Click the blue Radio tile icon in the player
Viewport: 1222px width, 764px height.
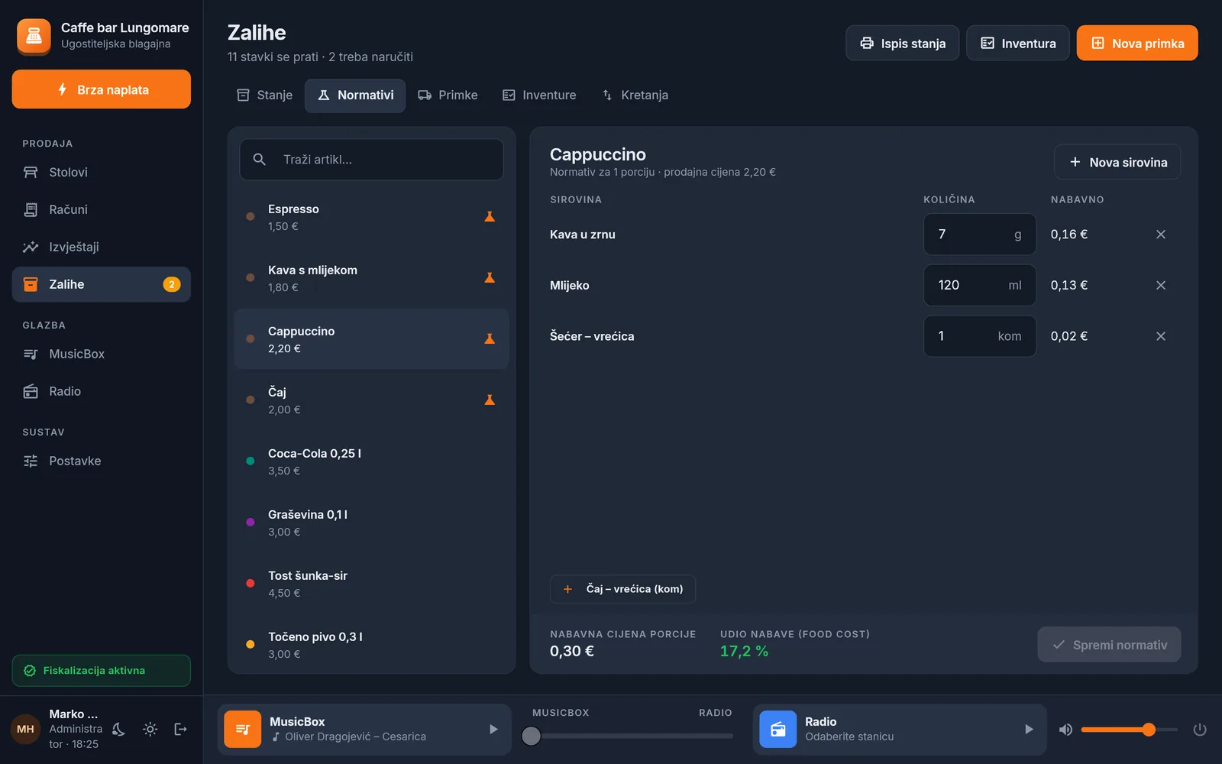tap(778, 730)
